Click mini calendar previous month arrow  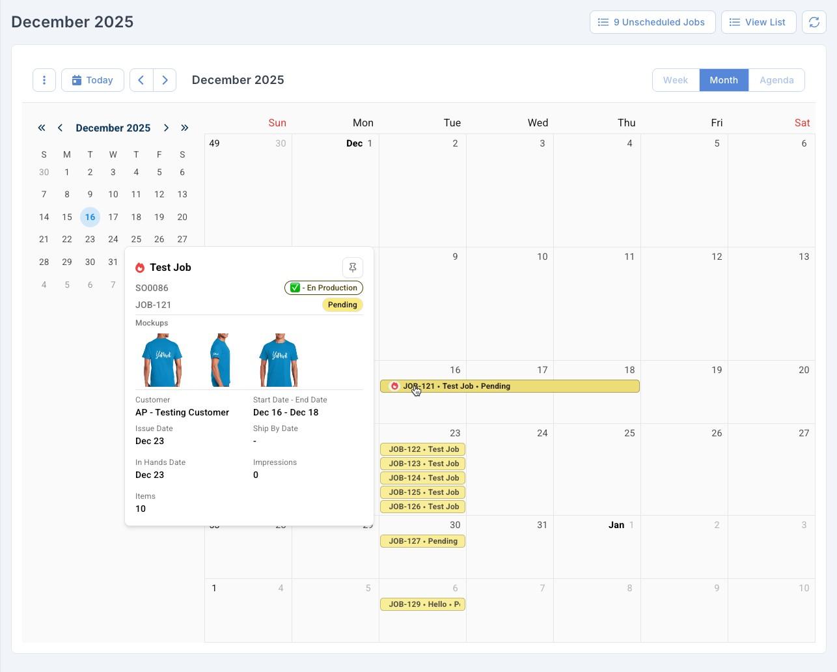[60, 128]
